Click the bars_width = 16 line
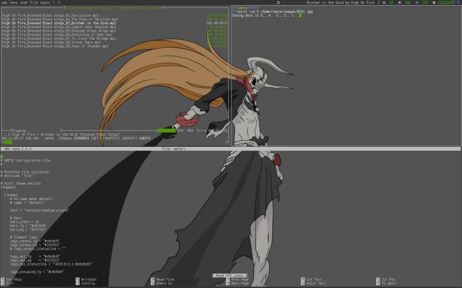The width and height of the screenshot is (462, 288). pyautogui.click(x=24, y=222)
